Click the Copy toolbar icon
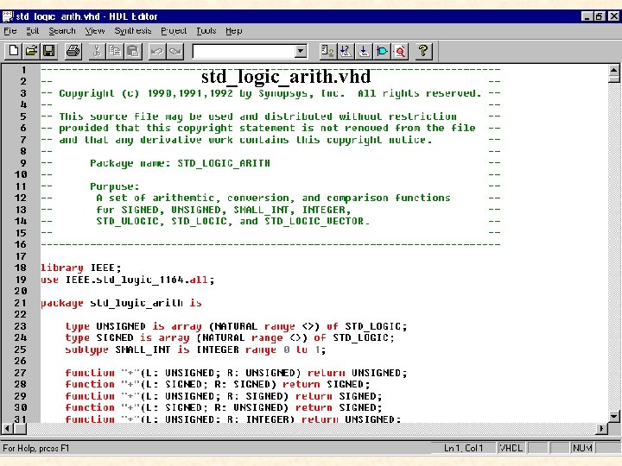The width and height of the screenshot is (622, 466). point(115,51)
